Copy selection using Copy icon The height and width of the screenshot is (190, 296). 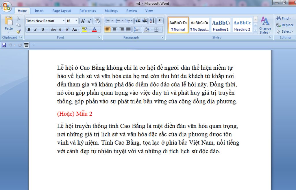18,25
